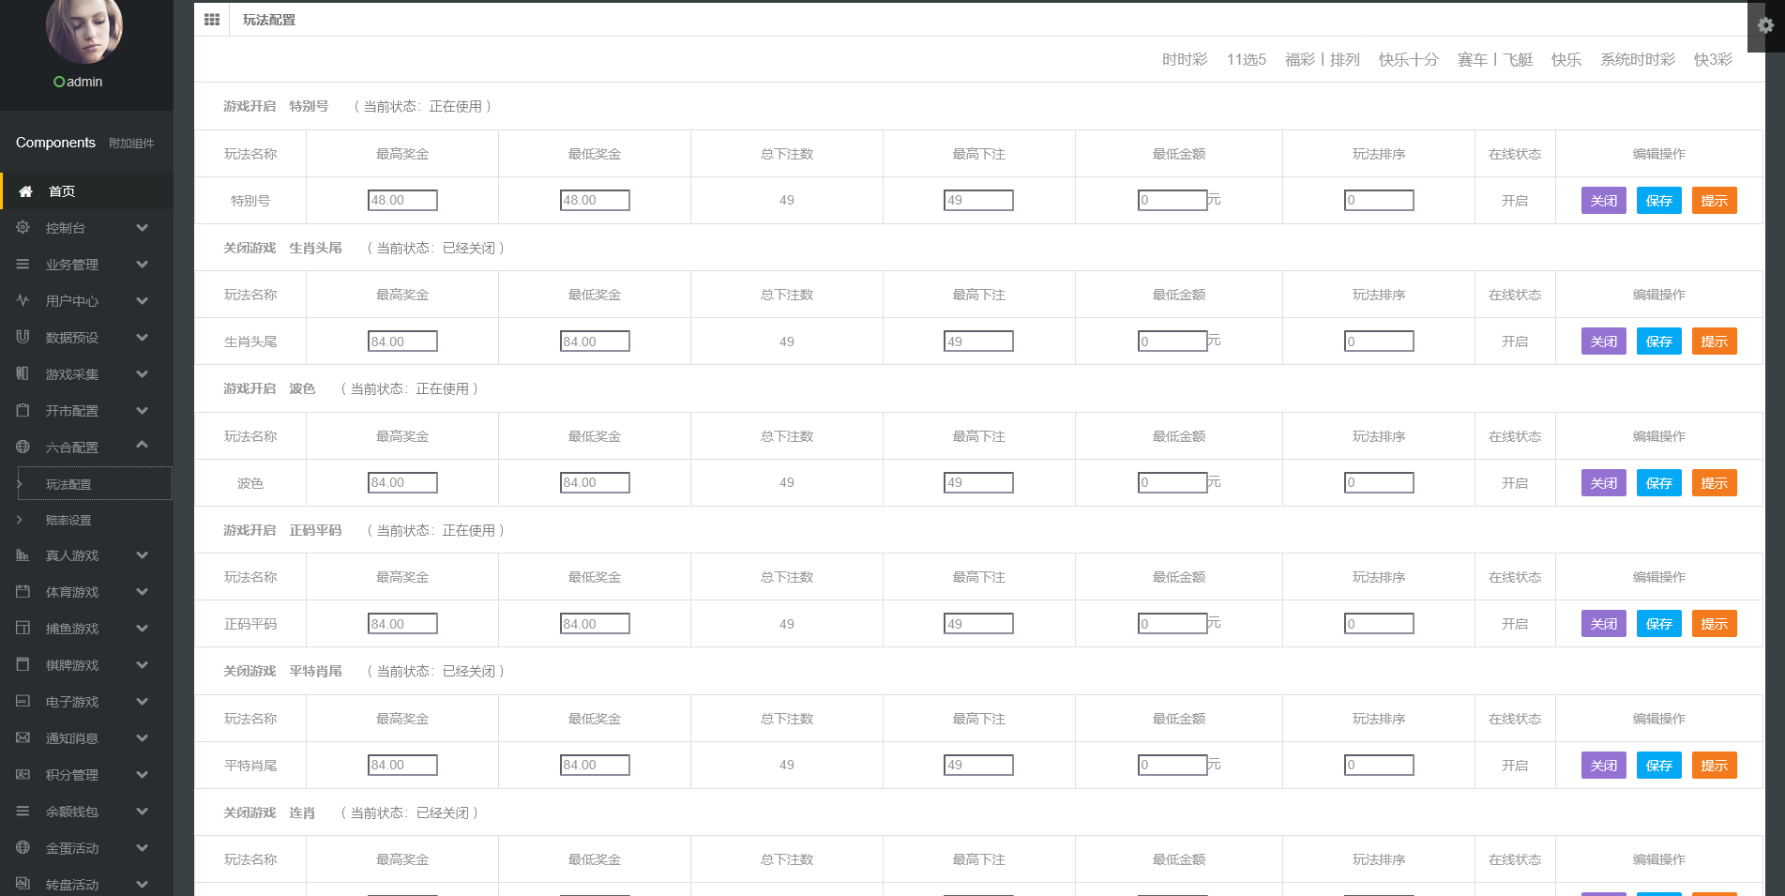Click the 通知消息 envelope icon in sidebar
1785x896 pixels.
(23, 738)
